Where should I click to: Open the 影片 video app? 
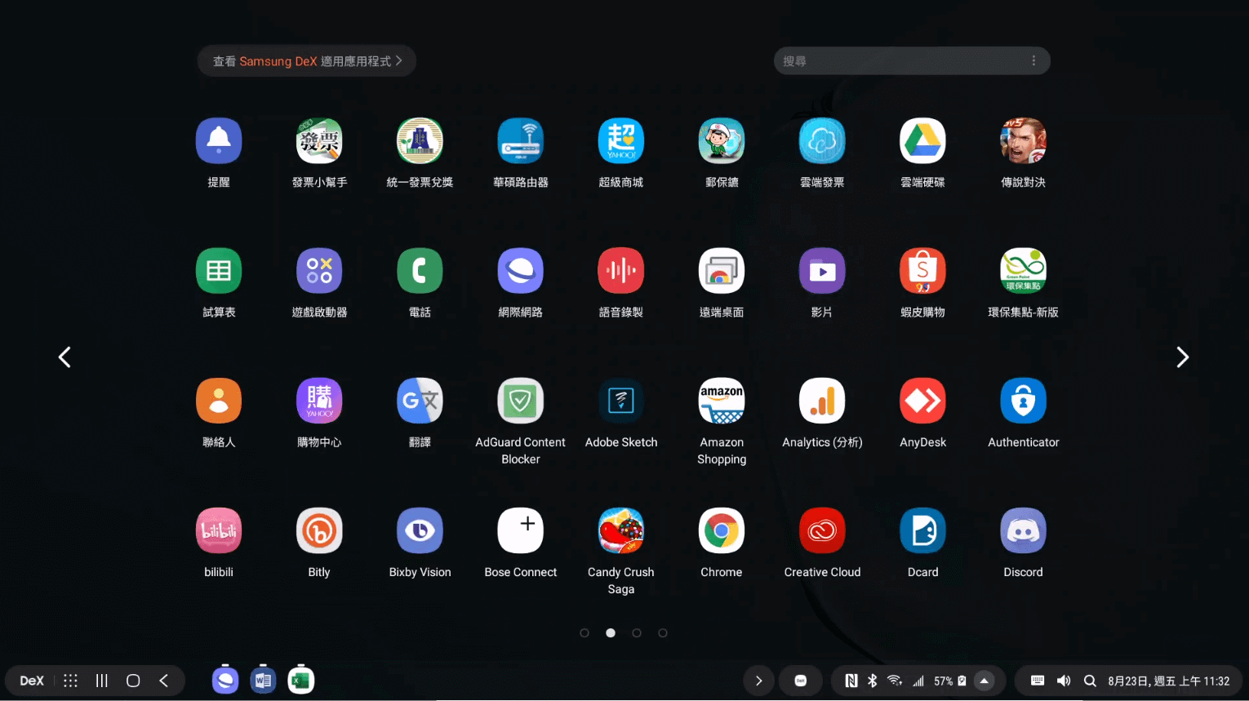[822, 271]
